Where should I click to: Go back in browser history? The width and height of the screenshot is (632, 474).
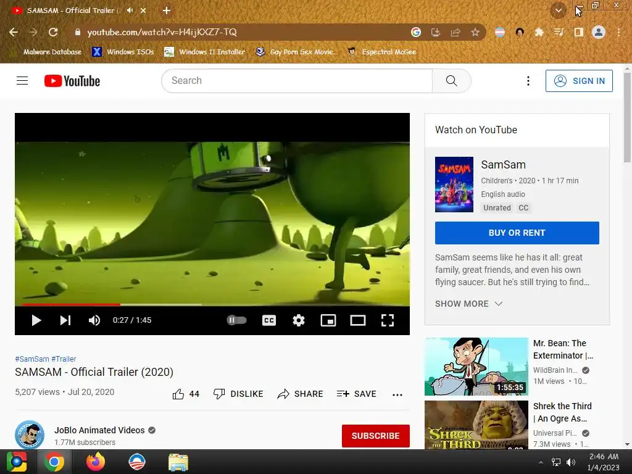(x=14, y=32)
